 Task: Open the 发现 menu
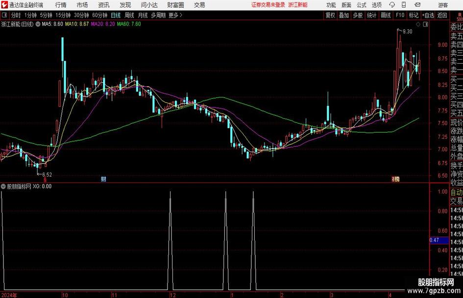(125, 5)
